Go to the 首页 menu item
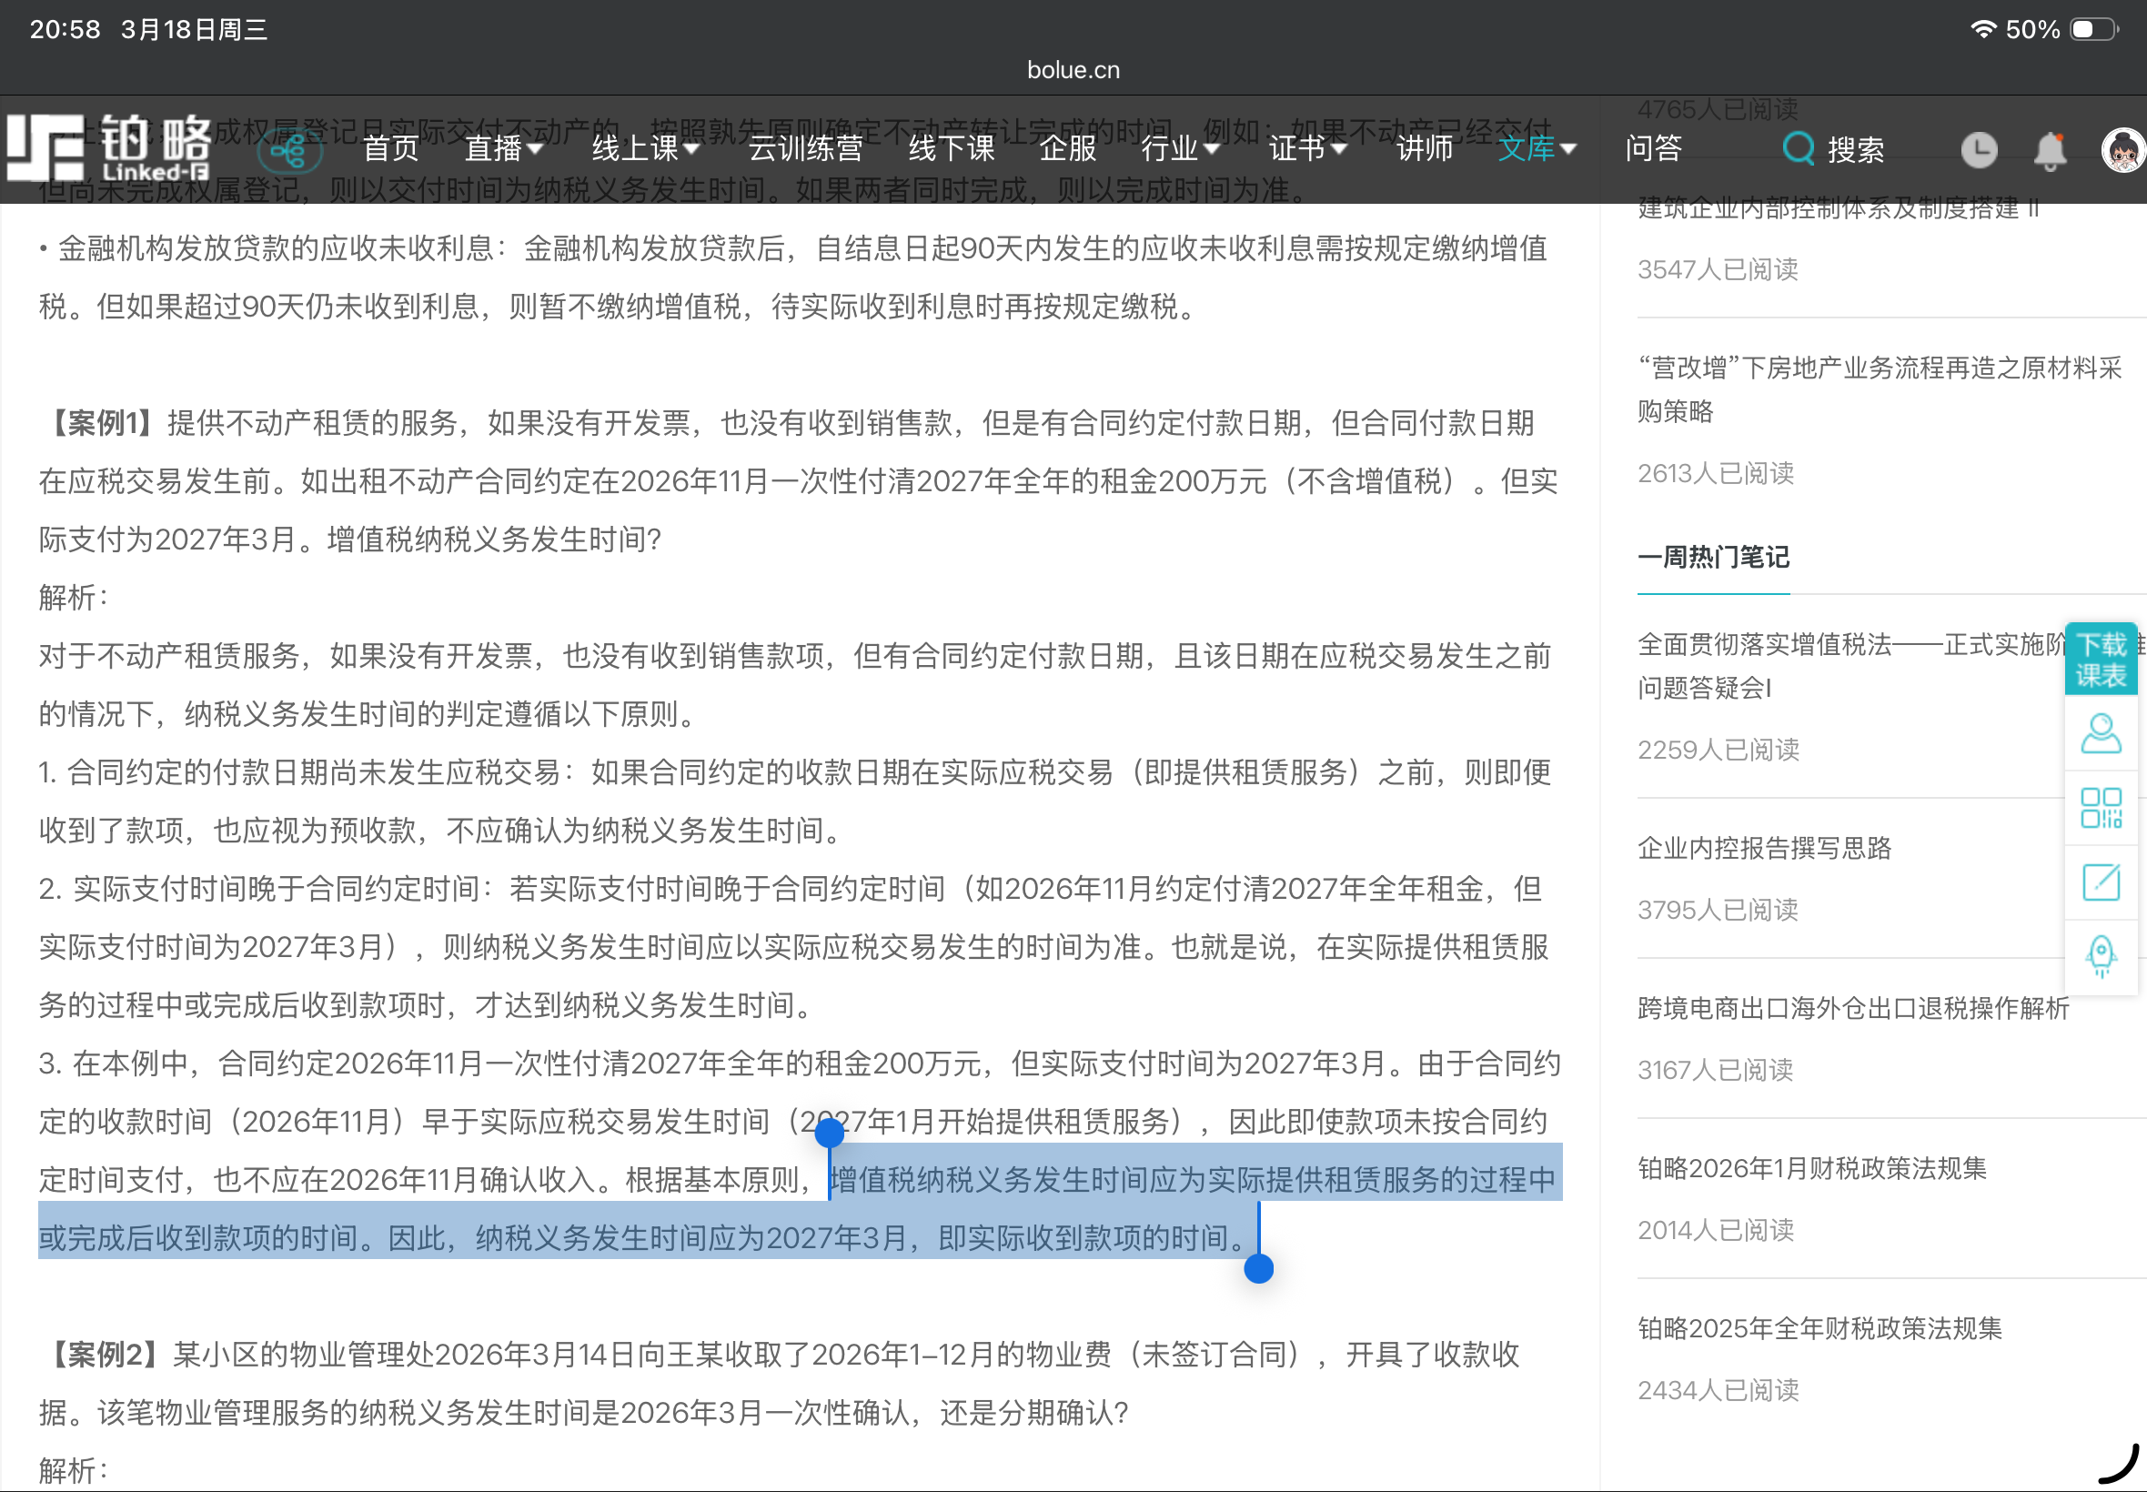Viewport: 2147px width, 1492px height. (x=390, y=148)
